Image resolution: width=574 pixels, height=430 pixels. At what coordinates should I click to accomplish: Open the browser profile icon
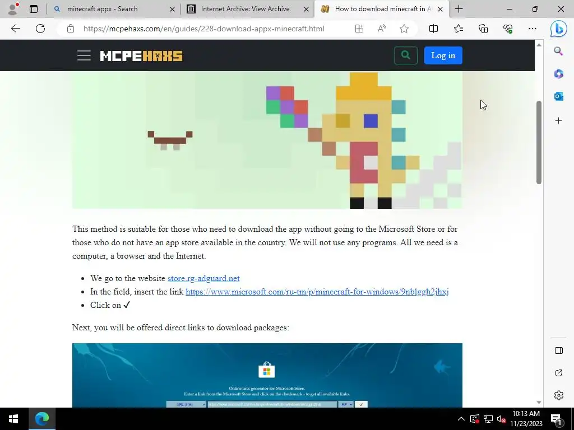click(13, 9)
